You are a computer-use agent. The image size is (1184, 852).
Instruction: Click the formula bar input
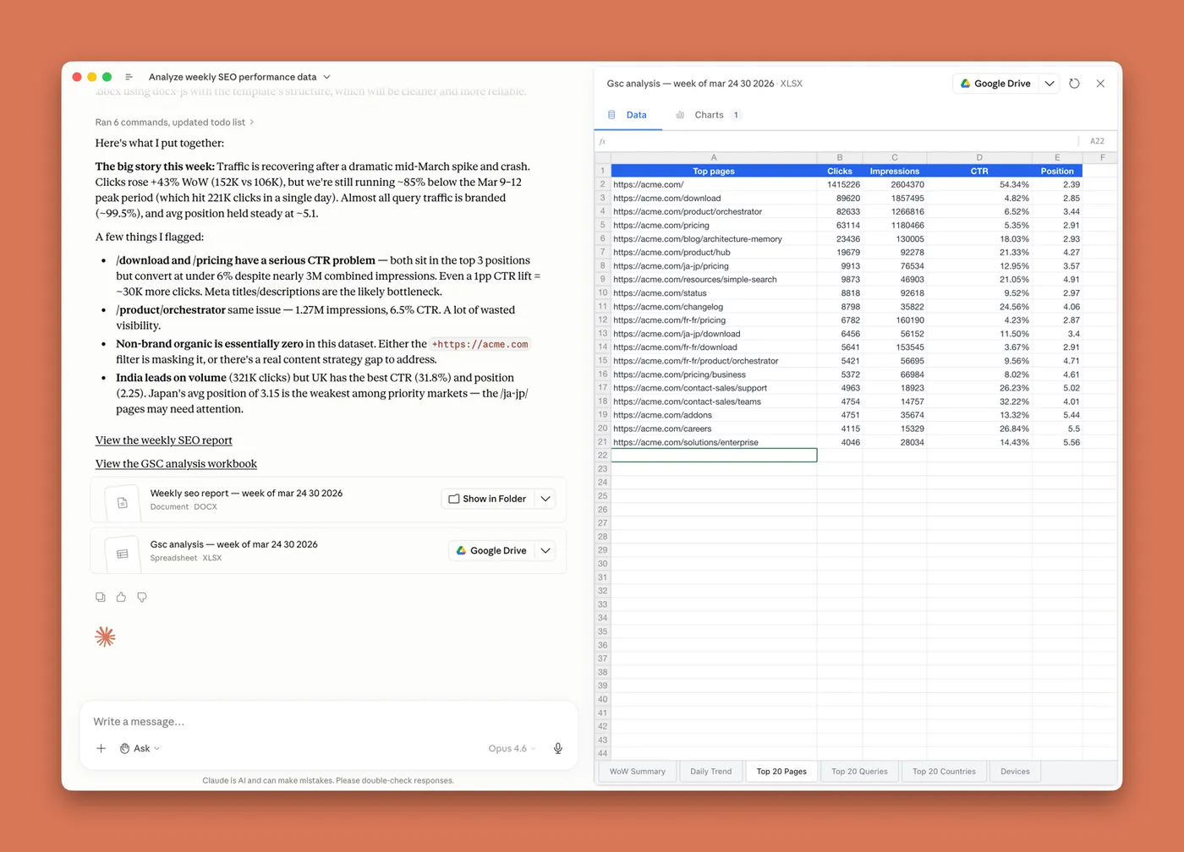tap(842, 141)
